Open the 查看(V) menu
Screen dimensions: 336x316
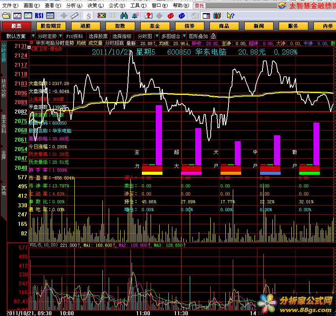tap(53, 6)
